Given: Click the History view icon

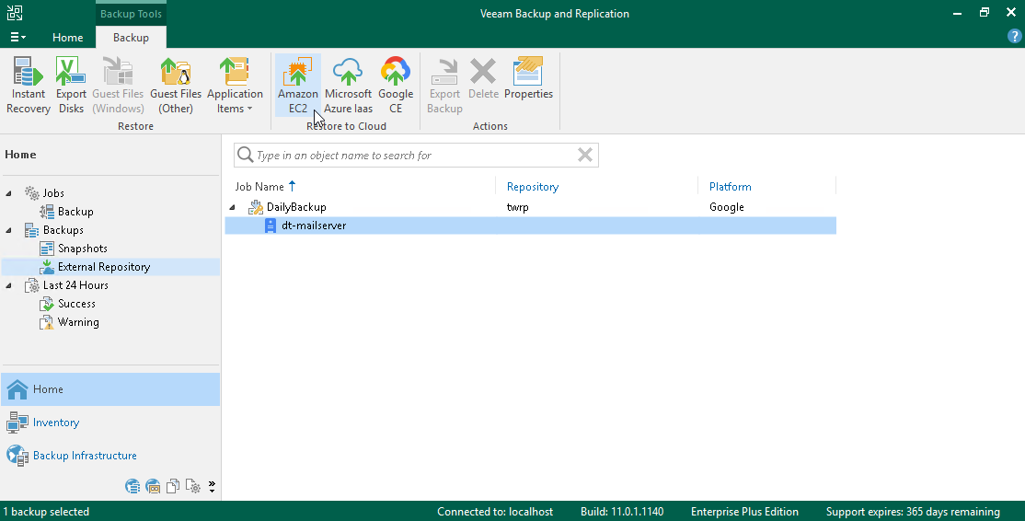Looking at the screenshot, I should [193, 486].
